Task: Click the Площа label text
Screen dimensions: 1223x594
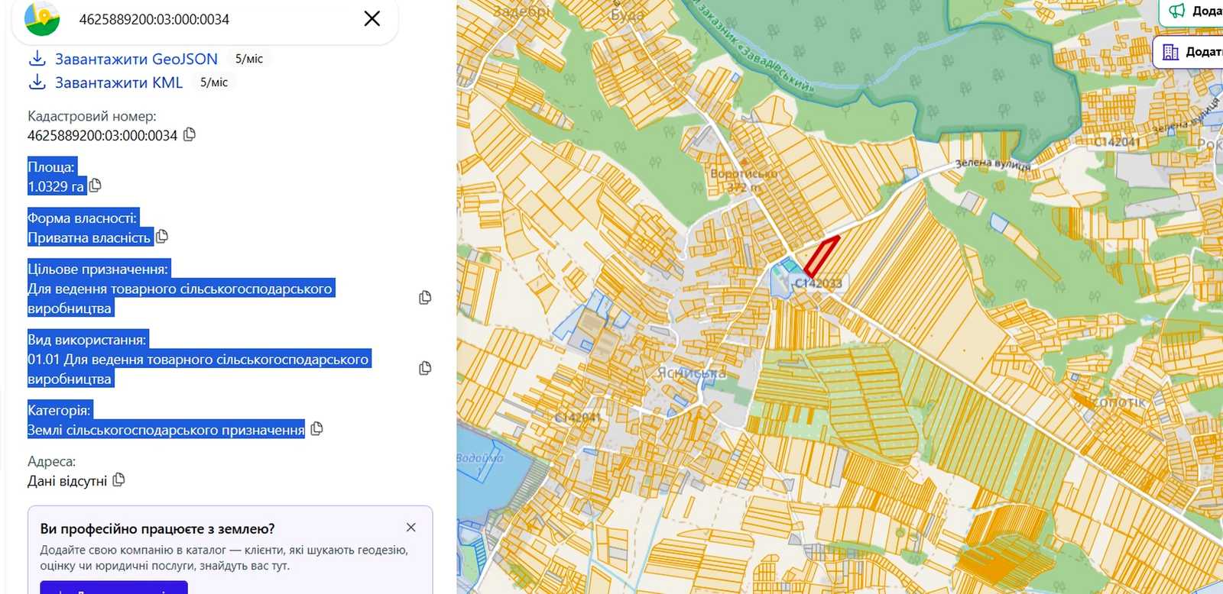Action: click(51, 166)
